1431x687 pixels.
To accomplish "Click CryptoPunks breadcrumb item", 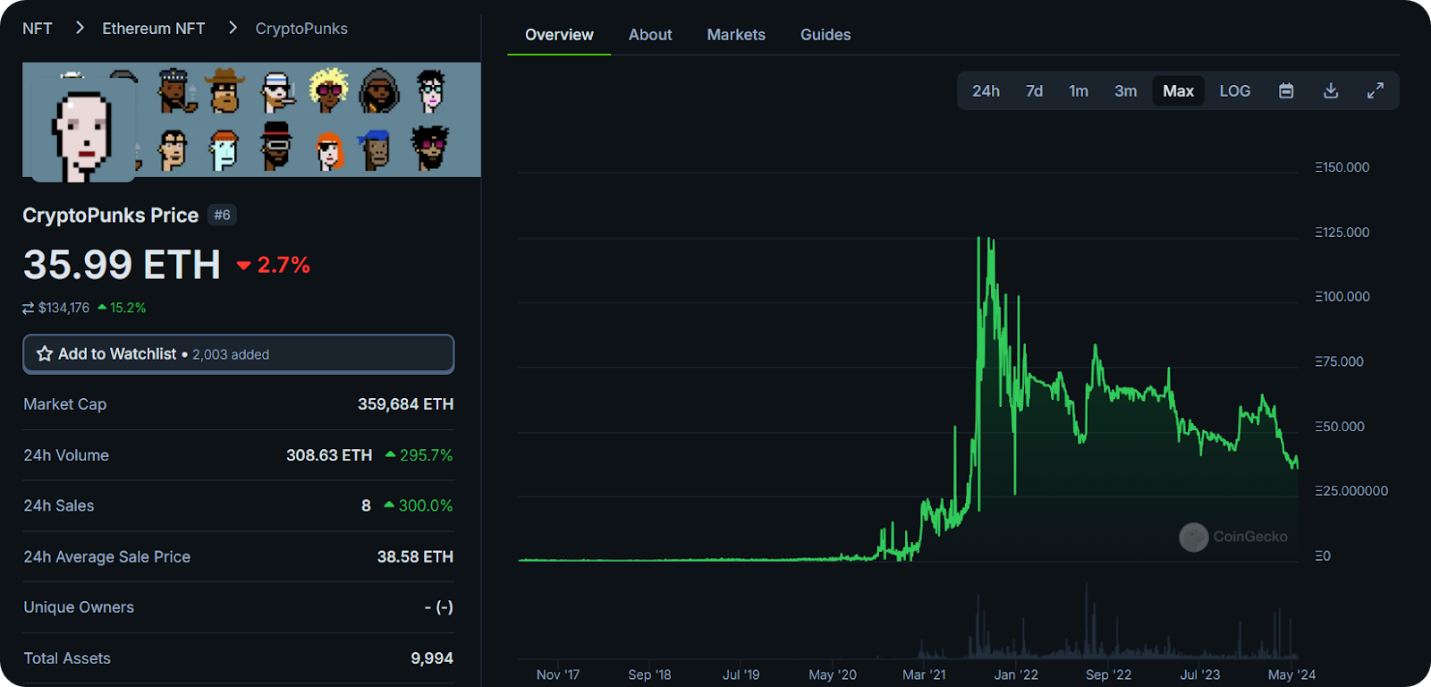I will [301, 29].
